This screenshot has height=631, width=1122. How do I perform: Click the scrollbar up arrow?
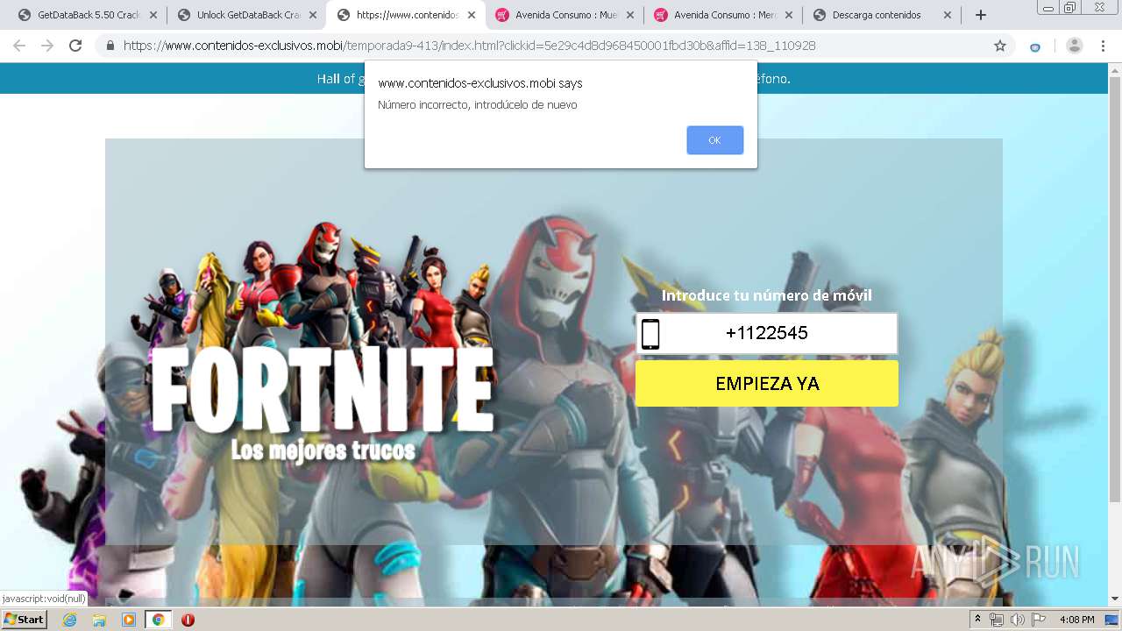click(x=1115, y=69)
